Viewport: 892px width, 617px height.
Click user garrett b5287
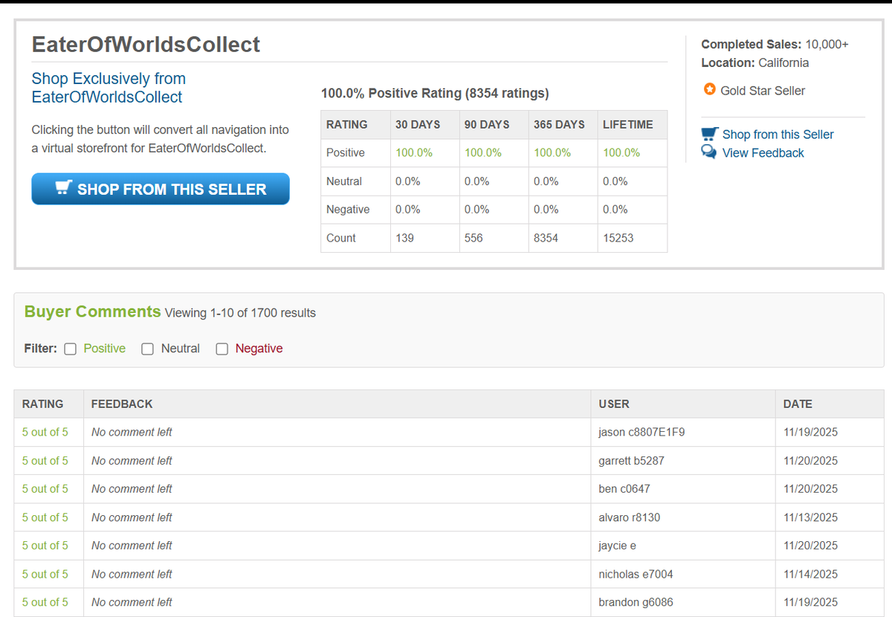631,460
